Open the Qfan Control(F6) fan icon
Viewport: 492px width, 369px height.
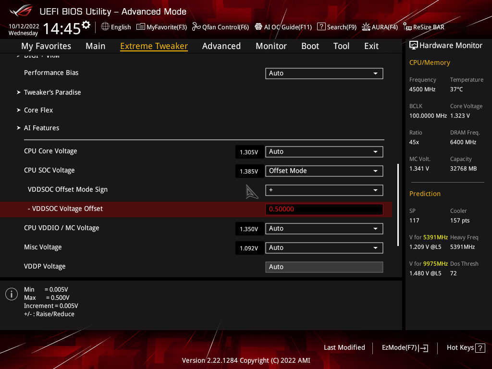tap(196, 27)
